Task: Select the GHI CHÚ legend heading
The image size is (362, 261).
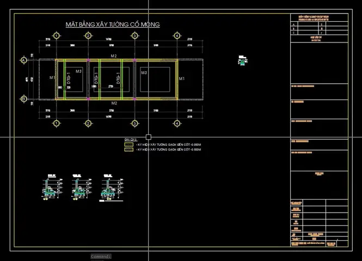Action: click(131, 140)
